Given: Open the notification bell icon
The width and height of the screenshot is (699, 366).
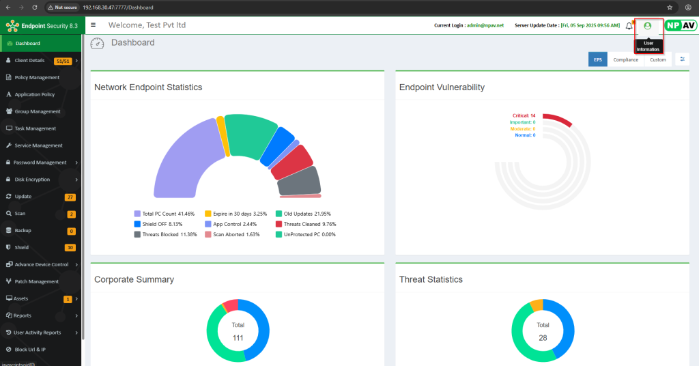Looking at the screenshot, I should (x=629, y=26).
